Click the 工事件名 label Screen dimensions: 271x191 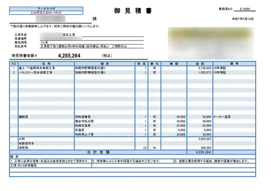tap(20, 35)
